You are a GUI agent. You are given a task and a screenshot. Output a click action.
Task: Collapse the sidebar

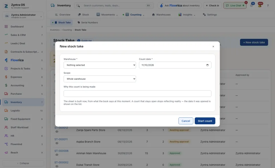pos(23,163)
